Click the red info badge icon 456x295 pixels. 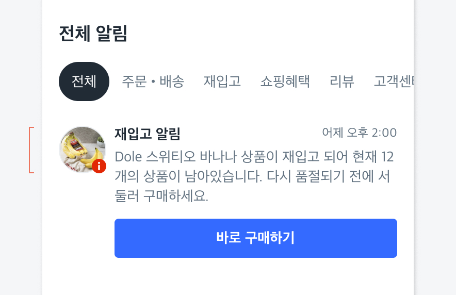coord(99,166)
